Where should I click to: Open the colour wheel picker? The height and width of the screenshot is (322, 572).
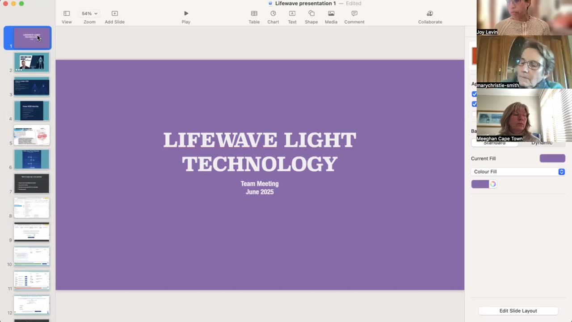point(493,184)
